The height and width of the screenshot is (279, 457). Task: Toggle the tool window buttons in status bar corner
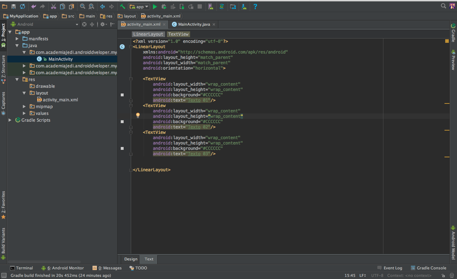pos(4,275)
